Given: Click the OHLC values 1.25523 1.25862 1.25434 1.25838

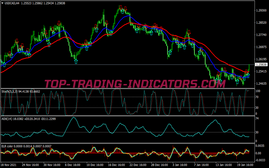Looking at the screenshot, I should [43, 3].
